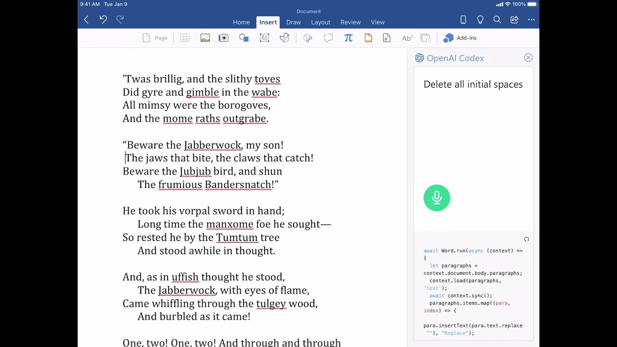The image size is (617, 347).
Task: Close the OpenAI Codex panel
Action: (x=528, y=58)
